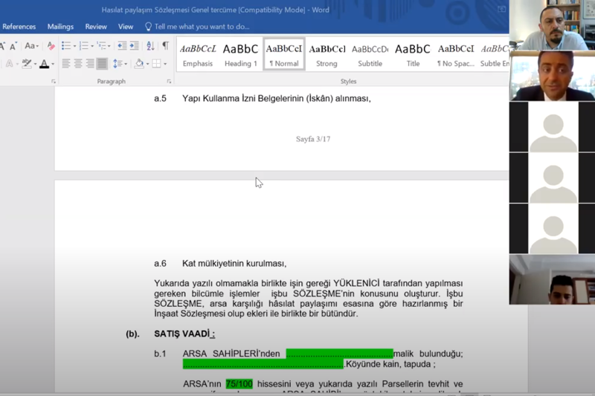Open the highlight color dropdown arrow
The width and height of the screenshot is (595, 396).
35,64
